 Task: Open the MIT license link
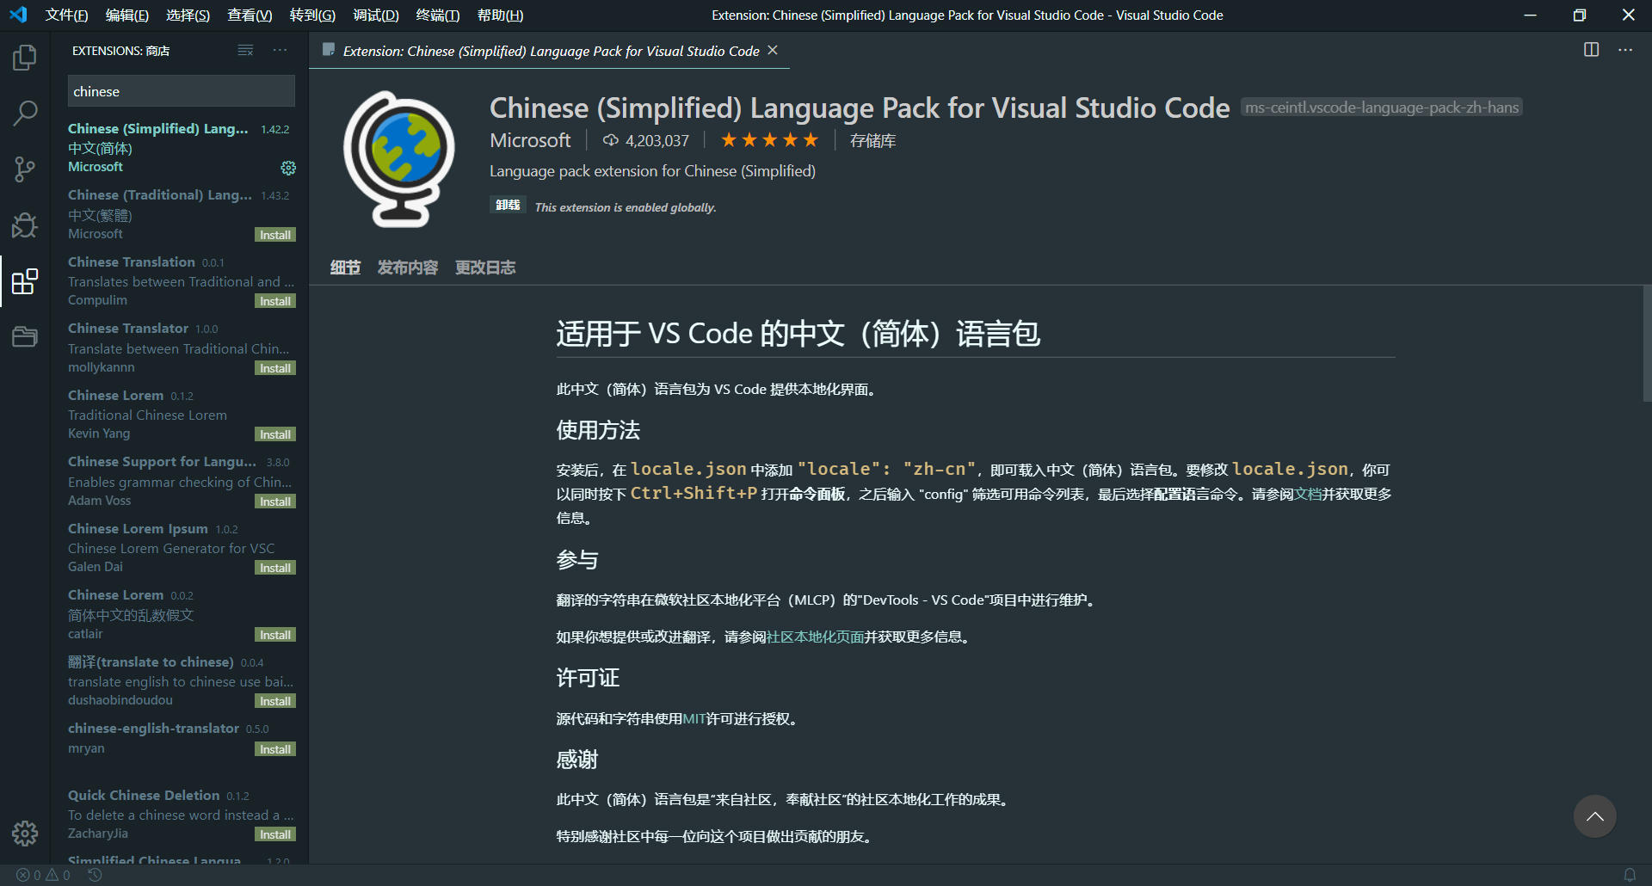pyautogui.click(x=693, y=718)
